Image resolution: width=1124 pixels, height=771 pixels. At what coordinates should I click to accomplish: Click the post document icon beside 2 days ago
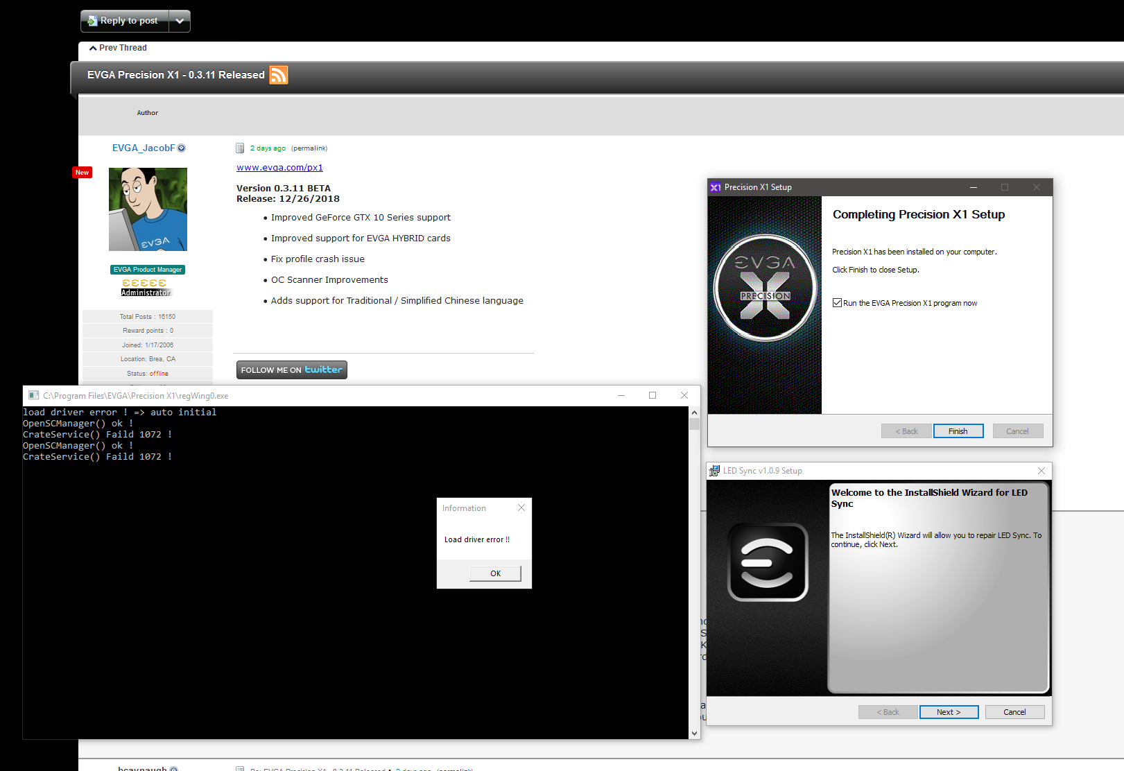240,148
